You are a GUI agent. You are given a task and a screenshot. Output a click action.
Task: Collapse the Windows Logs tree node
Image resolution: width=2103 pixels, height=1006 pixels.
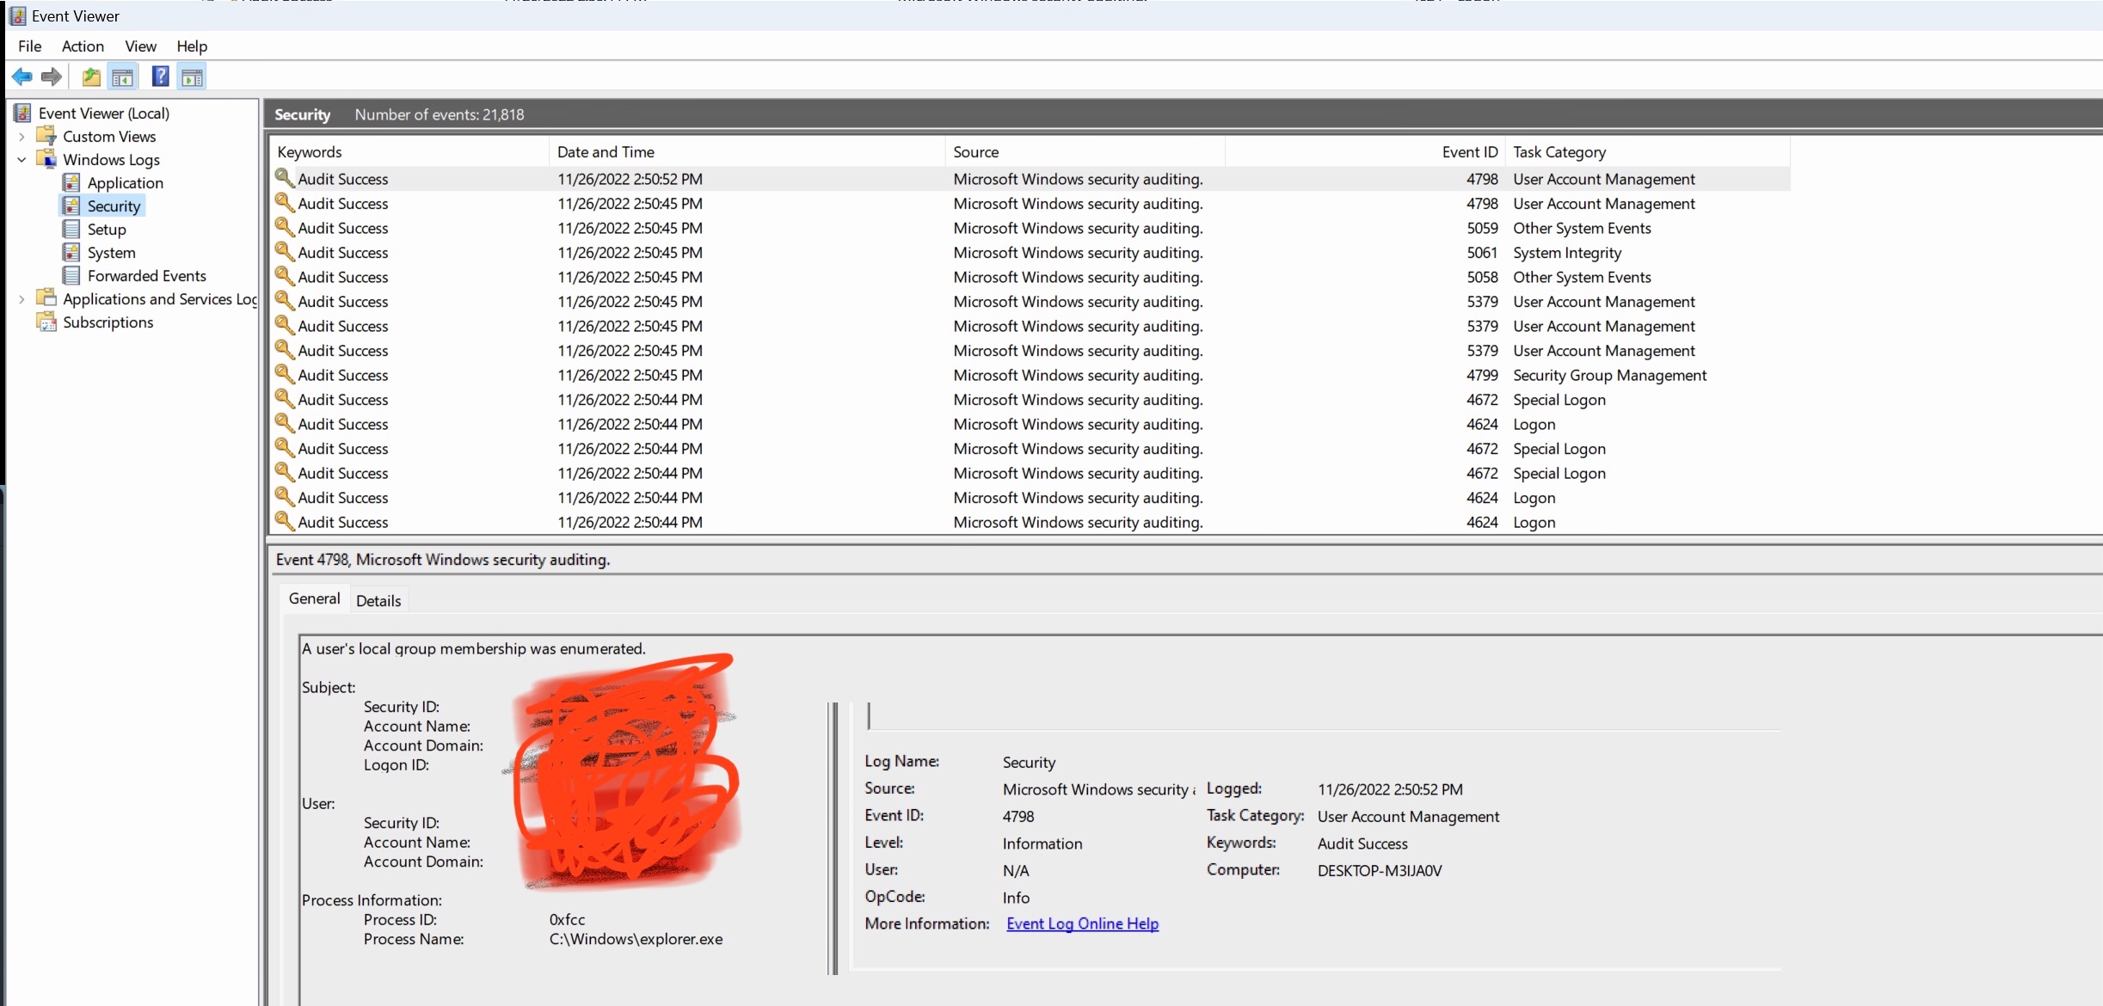point(22,160)
